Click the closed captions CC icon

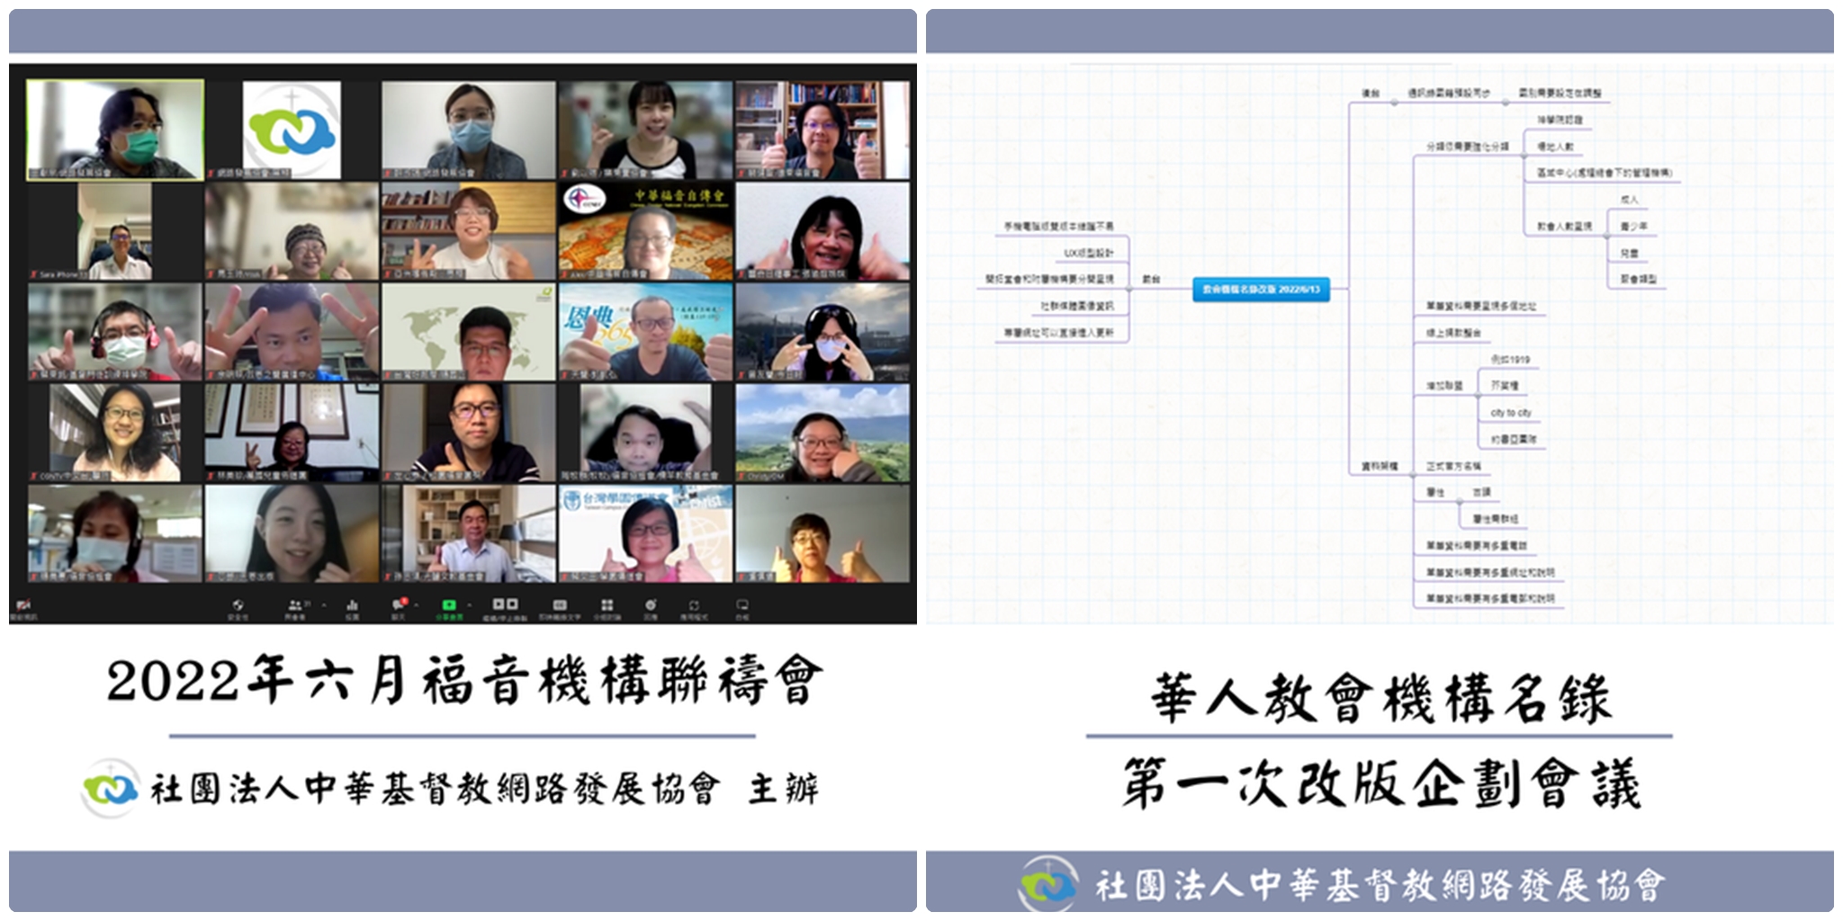[x=560, y=605]
